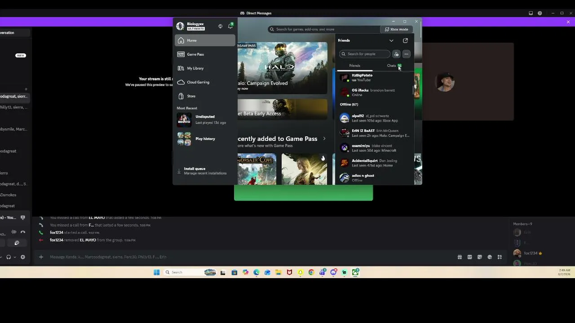Click the Windows taskbar Search box

[x=190, y=272]
